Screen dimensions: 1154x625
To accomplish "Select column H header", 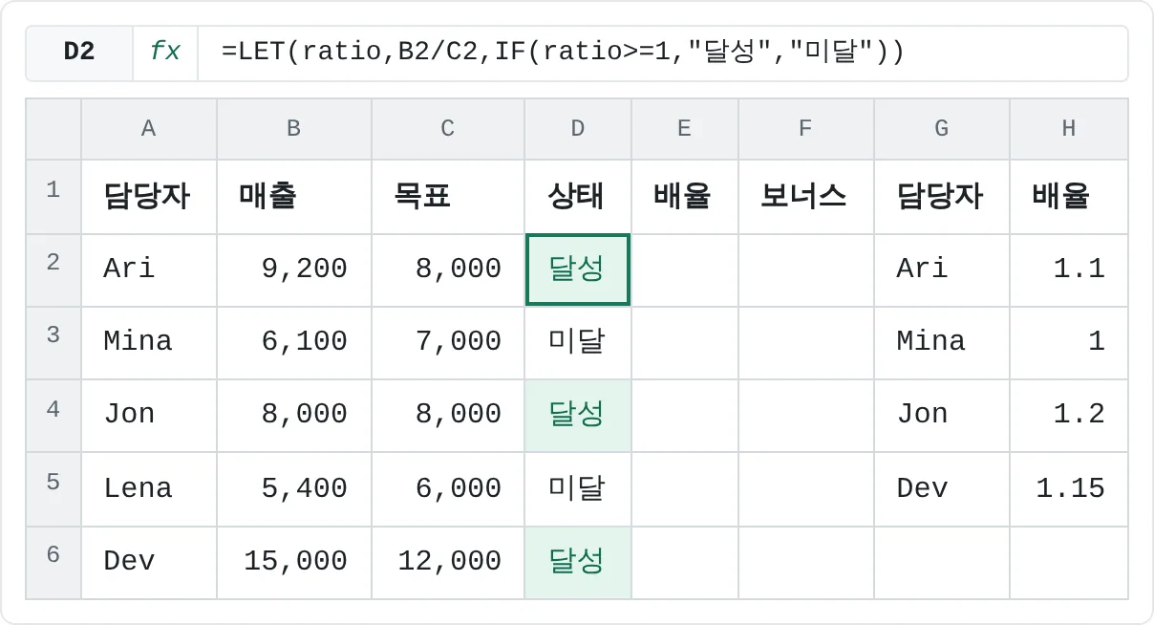I will coord(1069,129).
